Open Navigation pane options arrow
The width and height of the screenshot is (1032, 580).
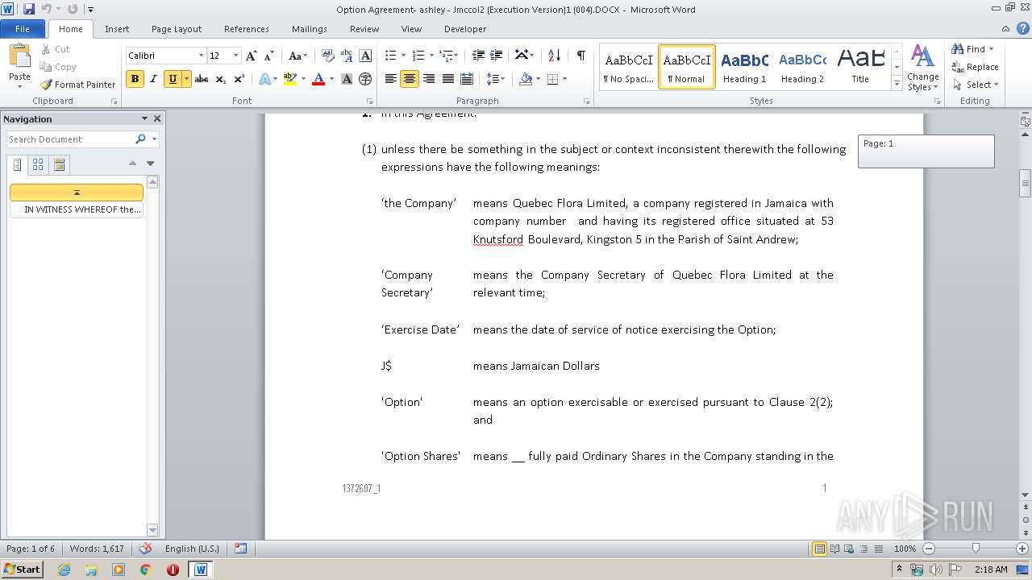pos(144,118)
